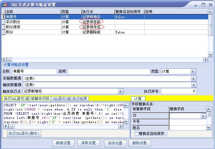Switch to SQL语句(组)执行结果 tab
Viewport: 215px width, 149px height.
pos(70,98)
